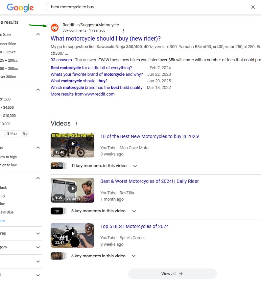Filter by Gray color

[3, 196]
